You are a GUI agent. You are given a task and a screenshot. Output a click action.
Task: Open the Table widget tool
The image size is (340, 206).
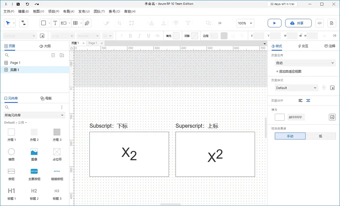(75, 23)
